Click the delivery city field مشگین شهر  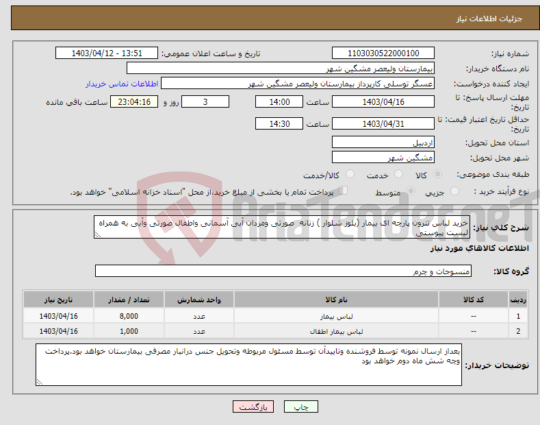click(383, 157)
